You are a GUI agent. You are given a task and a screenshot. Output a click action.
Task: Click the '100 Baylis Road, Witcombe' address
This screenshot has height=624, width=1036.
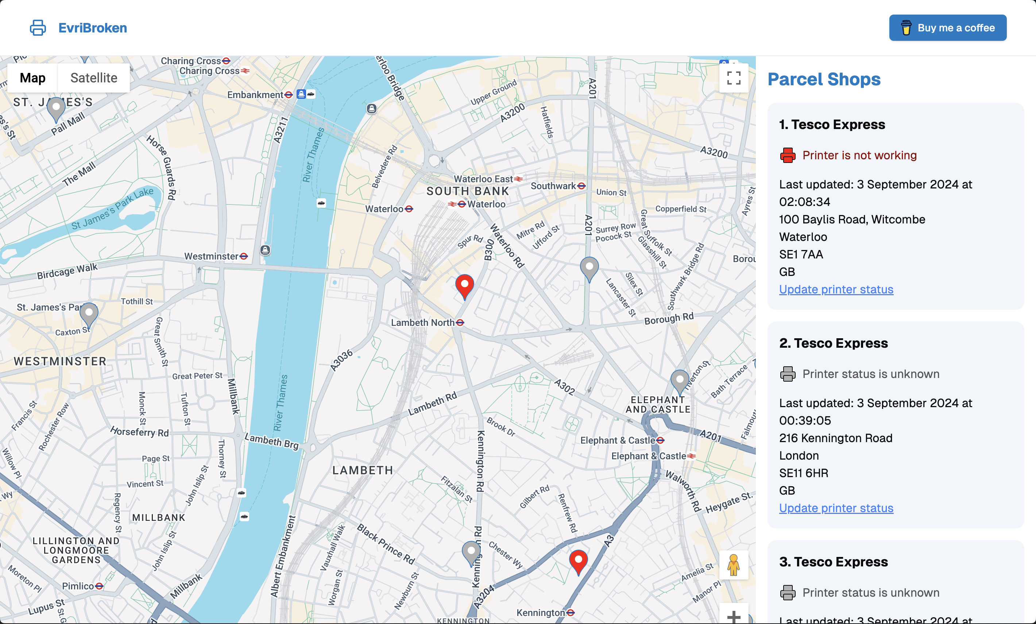852,219
